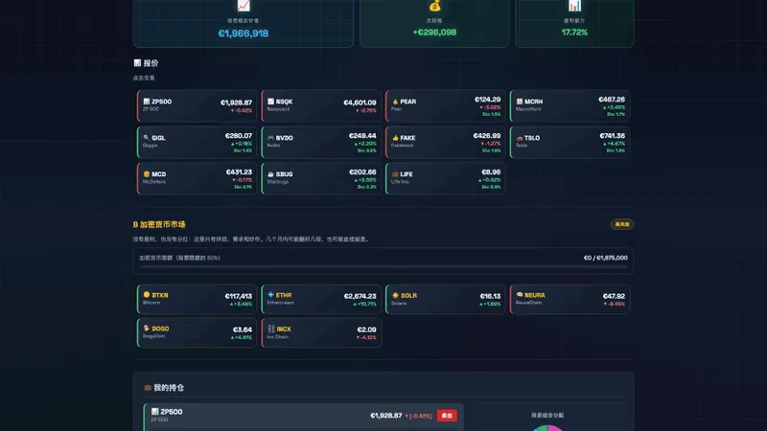
Task: Open the BTKN crypto card
Action: tap(198, 299)
